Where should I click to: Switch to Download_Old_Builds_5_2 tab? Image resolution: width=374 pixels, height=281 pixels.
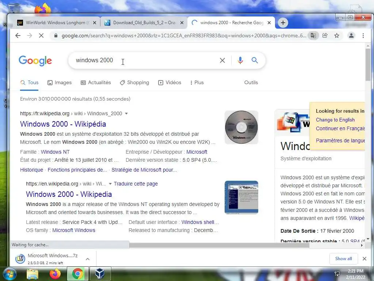144,23
